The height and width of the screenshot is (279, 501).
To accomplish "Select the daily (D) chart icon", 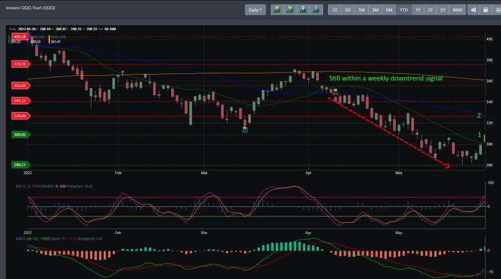I will click(x=303, y=10).
